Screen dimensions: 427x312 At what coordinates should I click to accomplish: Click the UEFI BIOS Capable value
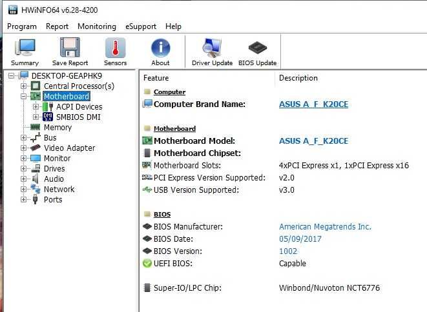tap(292, 264)
